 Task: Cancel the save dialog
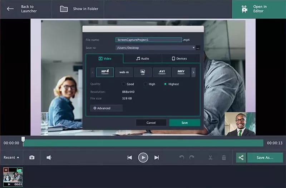pyautogui.click(x=151, y=123)
